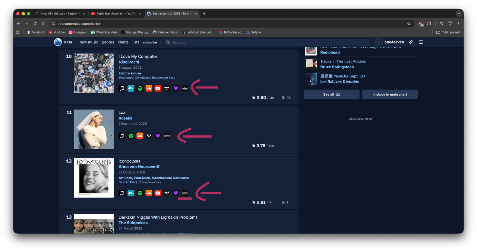Click the RYM globe logo
Image resolution: width=477 pixels, height=251 pixels.
click(x=58, y=42)
